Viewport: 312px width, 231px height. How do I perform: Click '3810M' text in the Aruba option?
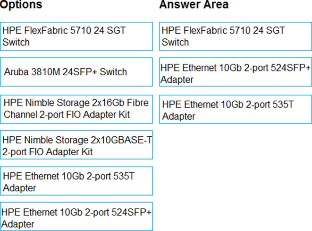[46, 72]
